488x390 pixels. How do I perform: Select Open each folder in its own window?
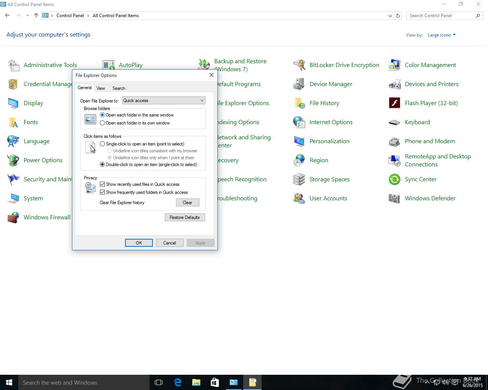click(102, 123)
